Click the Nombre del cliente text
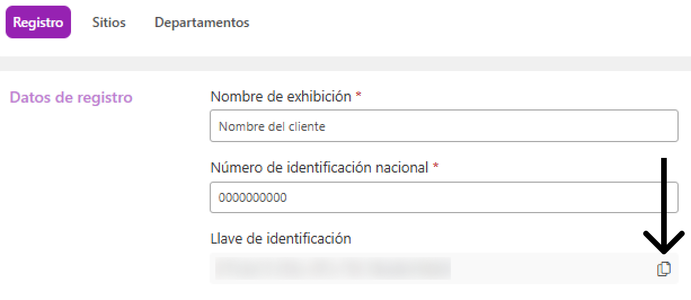This screenshot has width=691, height=300. (272, 127)
